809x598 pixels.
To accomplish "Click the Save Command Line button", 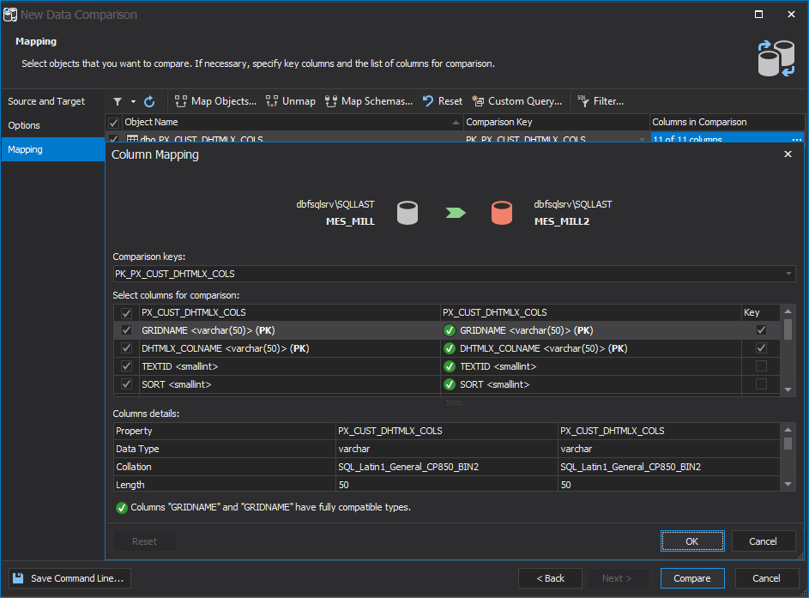I will pos(70,578).
